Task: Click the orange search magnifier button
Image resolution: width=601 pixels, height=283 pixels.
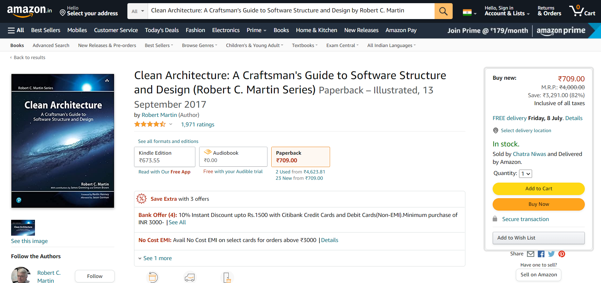Action: click(443, 11)
